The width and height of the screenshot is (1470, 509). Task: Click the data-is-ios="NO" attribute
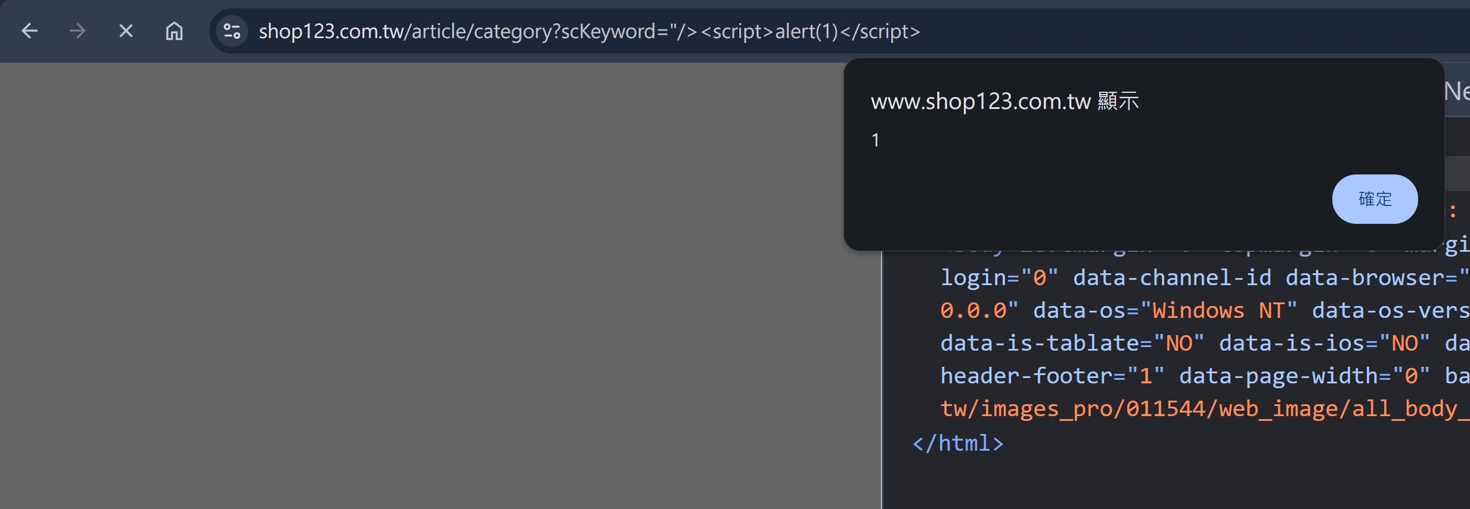(x=1325, y=343)
